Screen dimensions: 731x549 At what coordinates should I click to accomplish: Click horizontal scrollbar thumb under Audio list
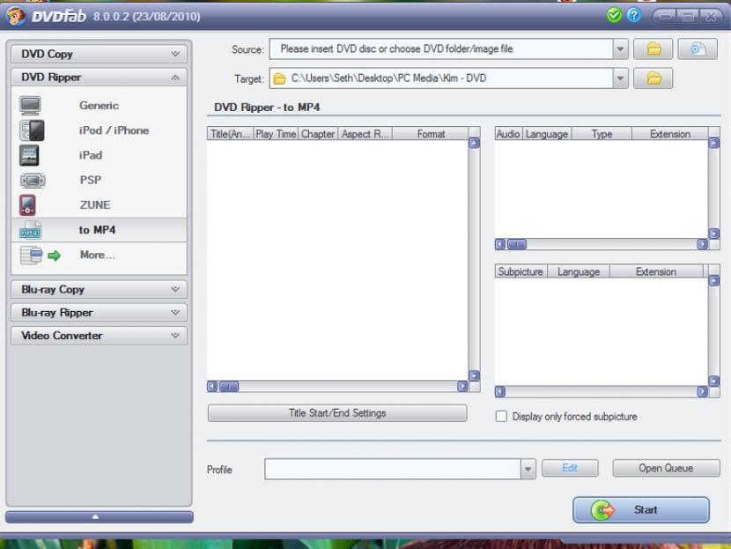517,244
